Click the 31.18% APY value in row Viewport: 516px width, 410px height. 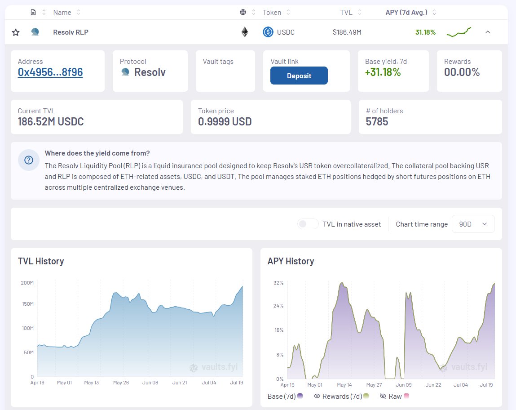(425, 32)
